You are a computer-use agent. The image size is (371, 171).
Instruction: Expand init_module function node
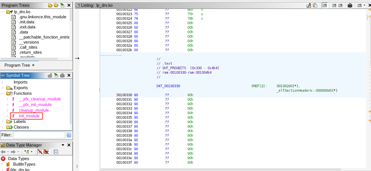click(x=8, y=116)
